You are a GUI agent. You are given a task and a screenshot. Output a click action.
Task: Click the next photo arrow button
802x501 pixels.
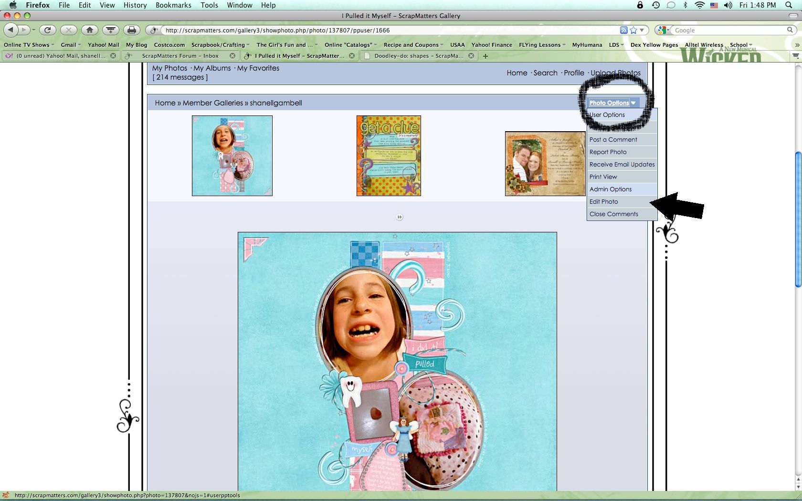[x=400, y=217]
